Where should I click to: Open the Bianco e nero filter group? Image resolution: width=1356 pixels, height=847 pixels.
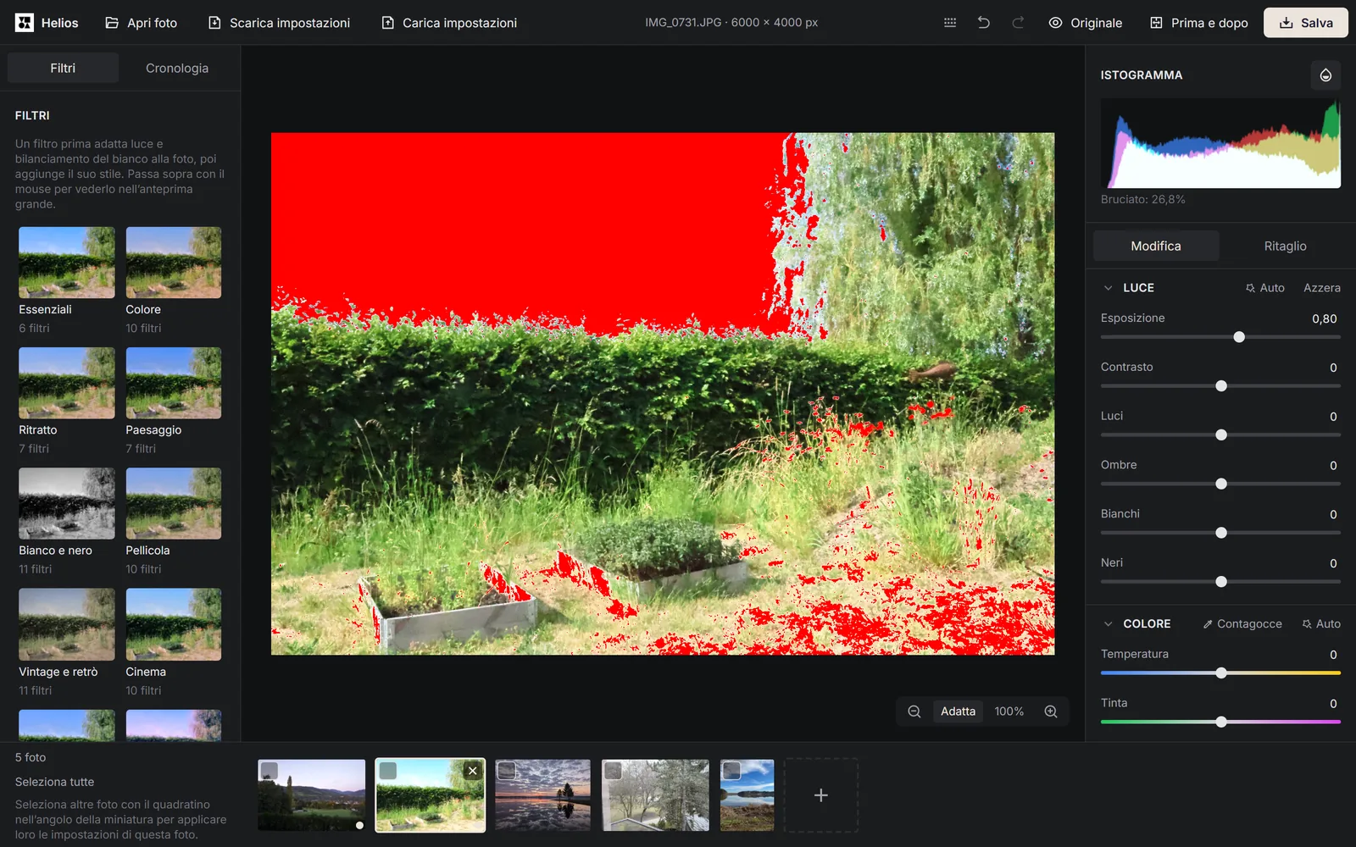point(67,522)
